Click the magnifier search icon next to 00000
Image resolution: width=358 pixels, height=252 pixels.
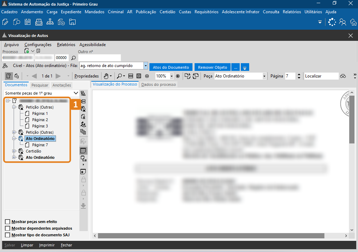coord(73,58)
